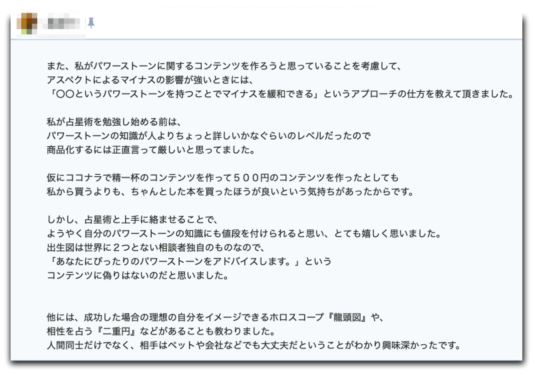The image size is (535, 375).
Task: Click the line starting with 私から買うよりも
Action: [x=230, y=192]
